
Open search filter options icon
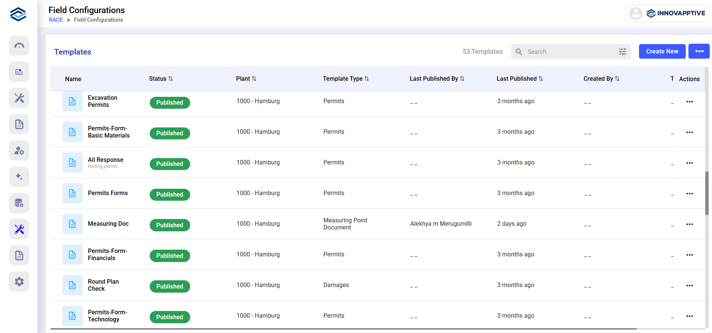622,52
